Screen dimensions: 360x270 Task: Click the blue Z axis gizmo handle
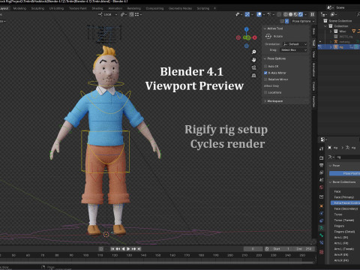[247, 29]
